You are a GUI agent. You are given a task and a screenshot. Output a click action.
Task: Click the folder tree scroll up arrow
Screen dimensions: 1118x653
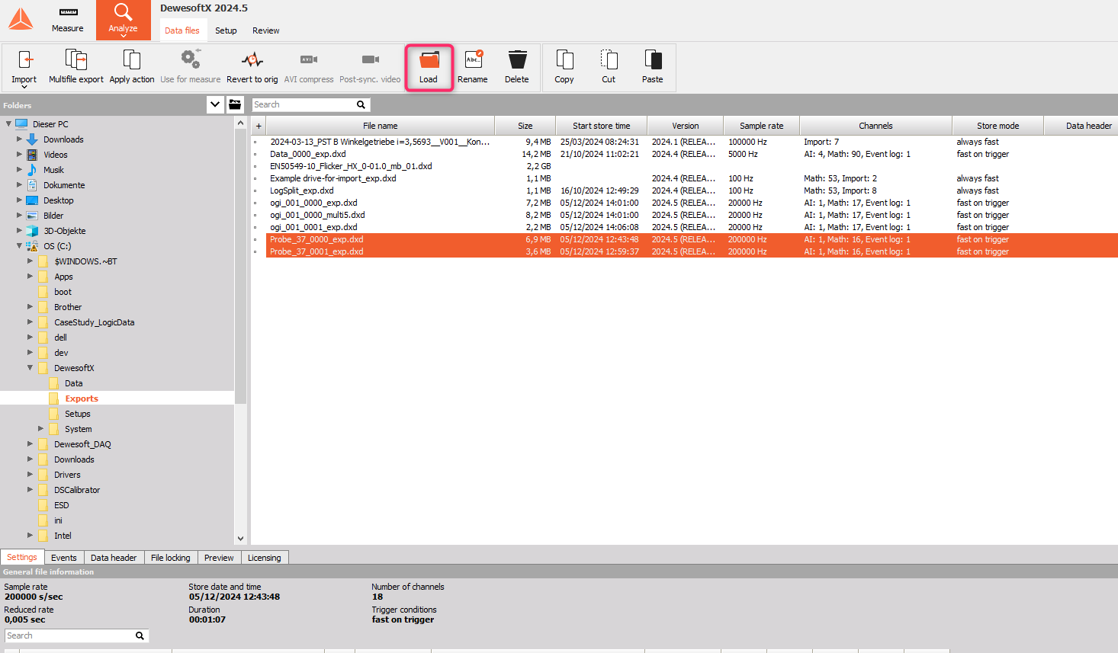tap(241, 123)
